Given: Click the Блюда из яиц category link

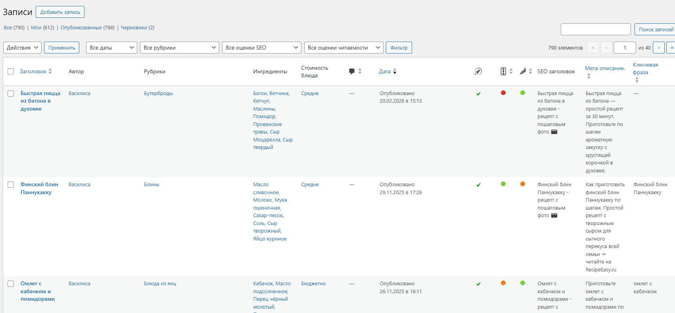Looking at the screenshot, I should [x=160, y=284].
